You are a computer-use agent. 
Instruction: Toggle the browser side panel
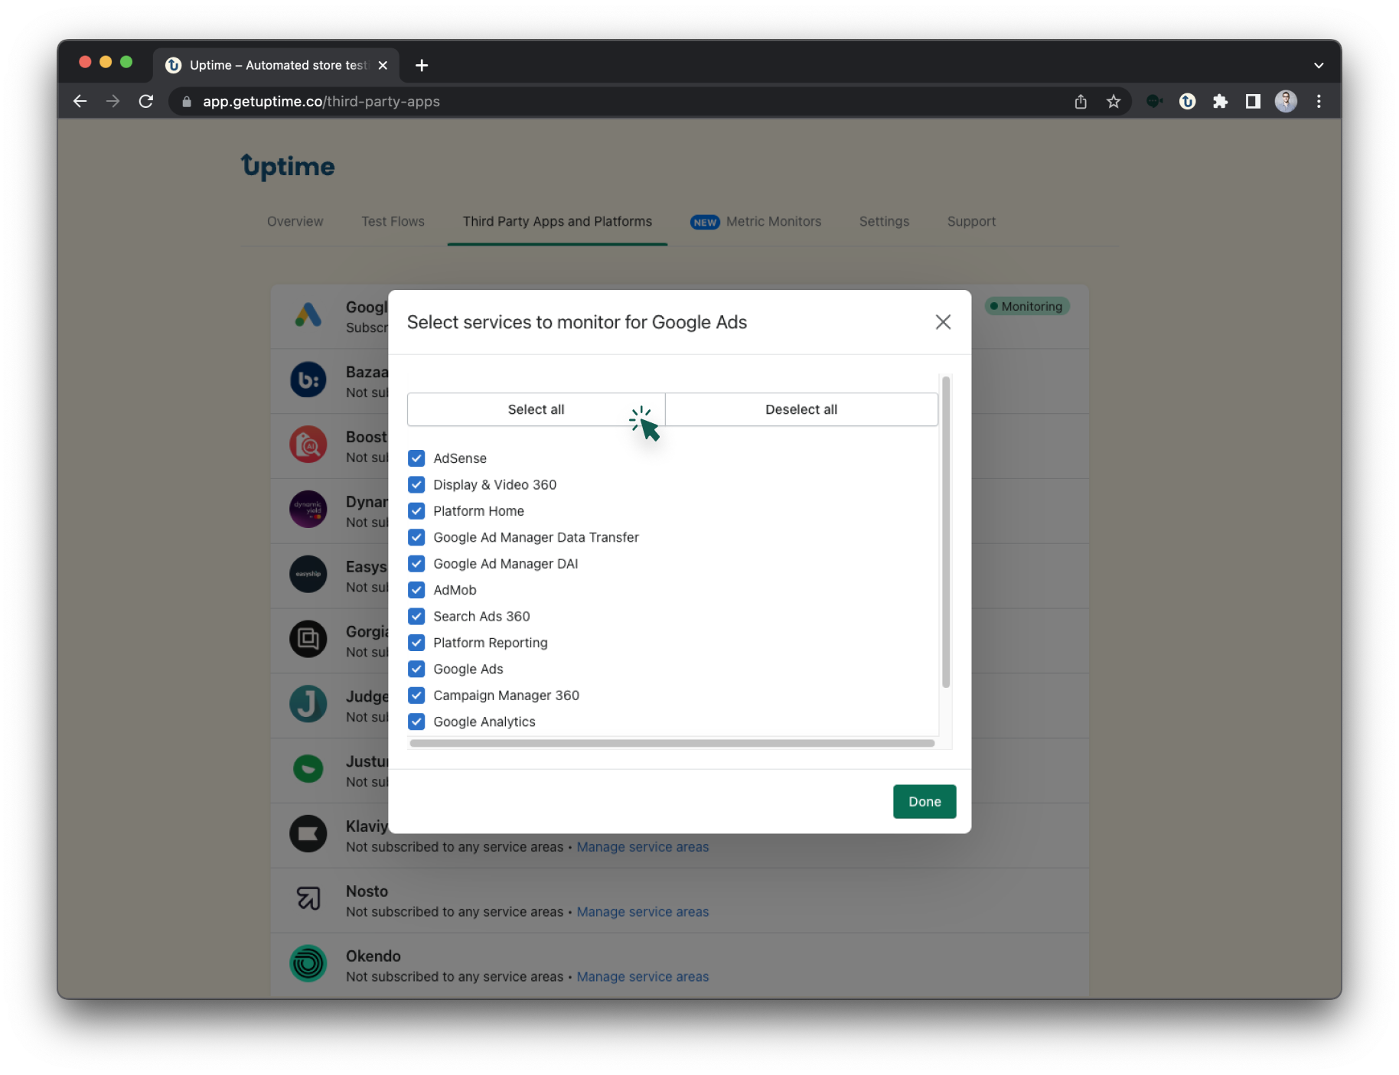click(x=1253, y=101)
